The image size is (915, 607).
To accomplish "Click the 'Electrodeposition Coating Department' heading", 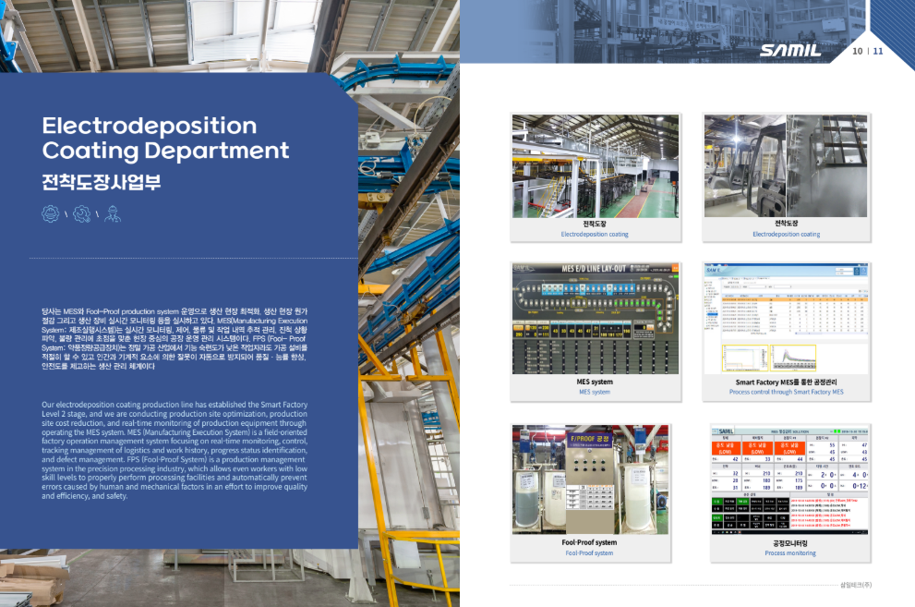I will 166,138.
